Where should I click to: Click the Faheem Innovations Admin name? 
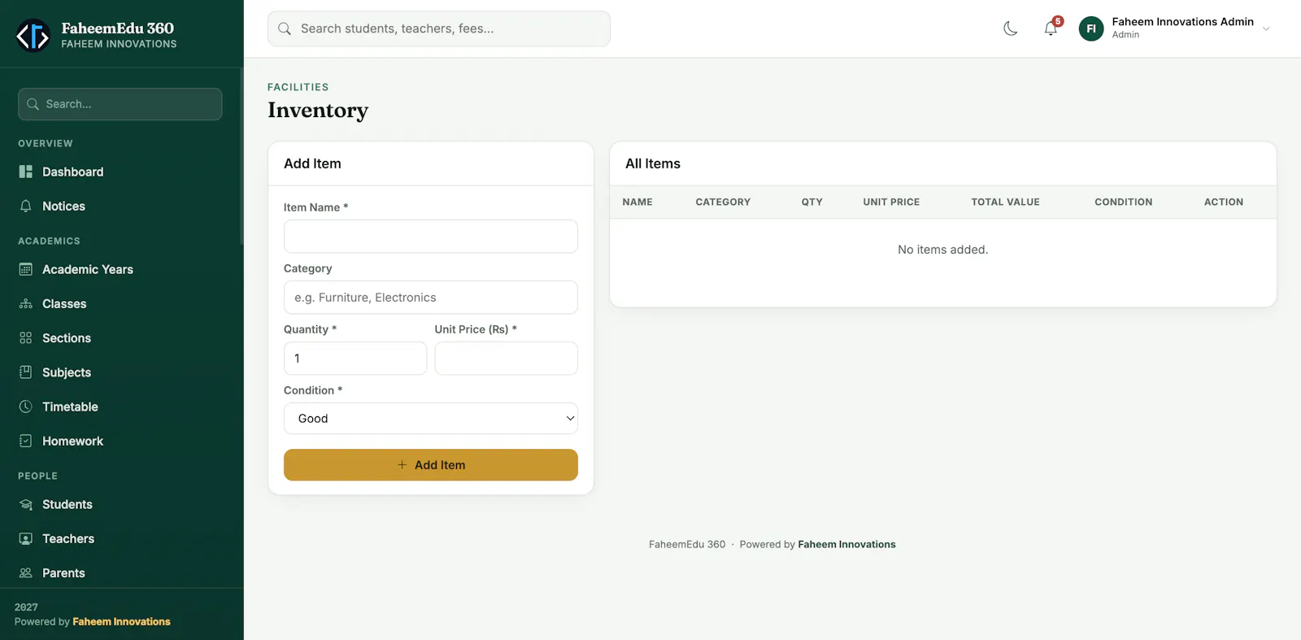point(1182,22)
